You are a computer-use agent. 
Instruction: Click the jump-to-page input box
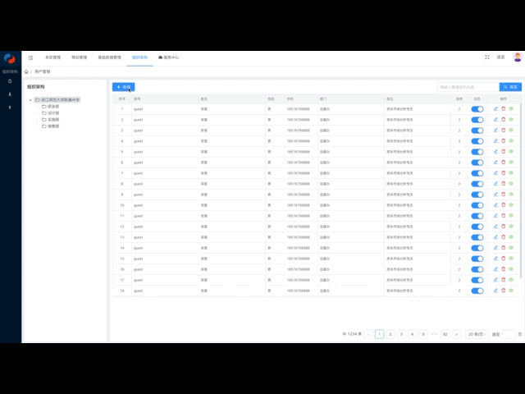point(509,334)
